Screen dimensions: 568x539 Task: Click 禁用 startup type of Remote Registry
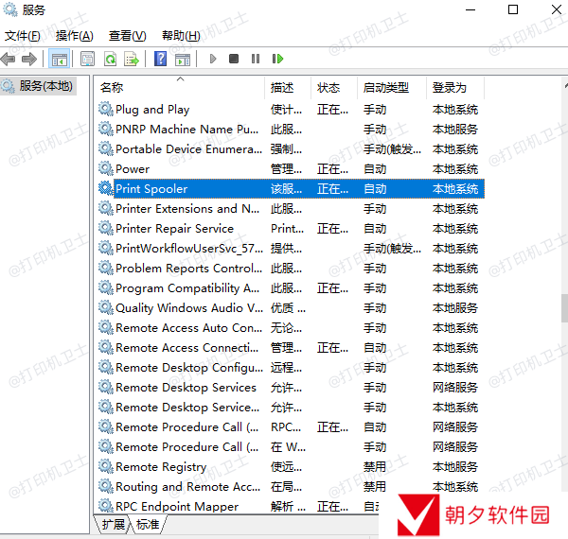pyautogui.click(x=375, y=466)
